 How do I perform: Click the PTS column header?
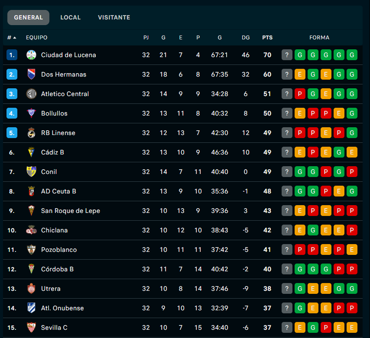(x=267, y=38)
